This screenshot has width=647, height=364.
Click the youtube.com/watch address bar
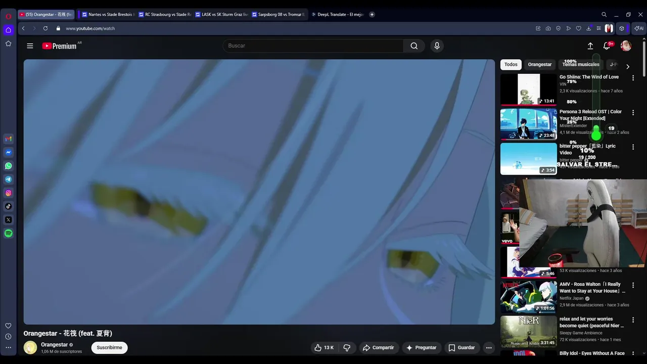click(x=90, y=29)
